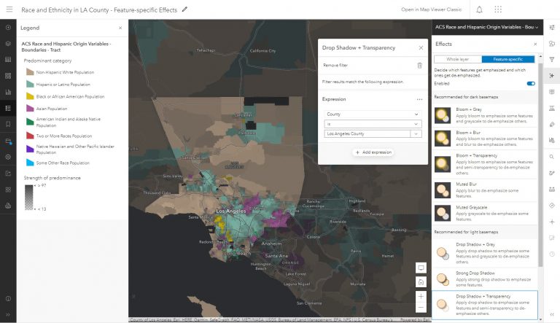Open notifications bell
The width and height of the screenshot is (560, 323).
(x=479, y=9)
